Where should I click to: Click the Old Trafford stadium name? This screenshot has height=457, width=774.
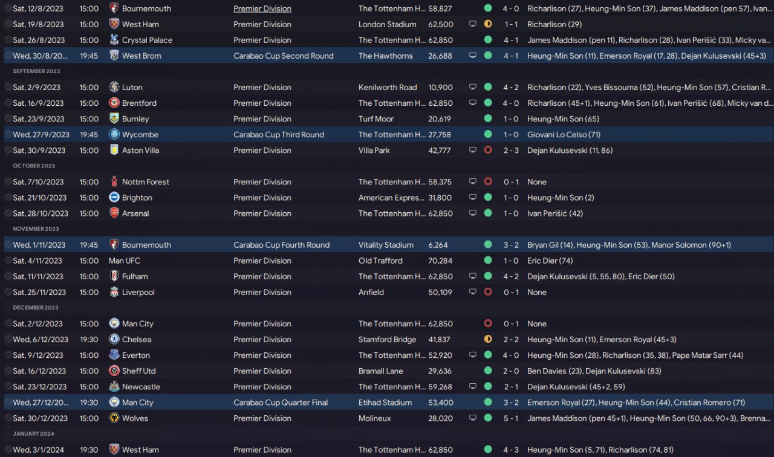coord(380,261)
